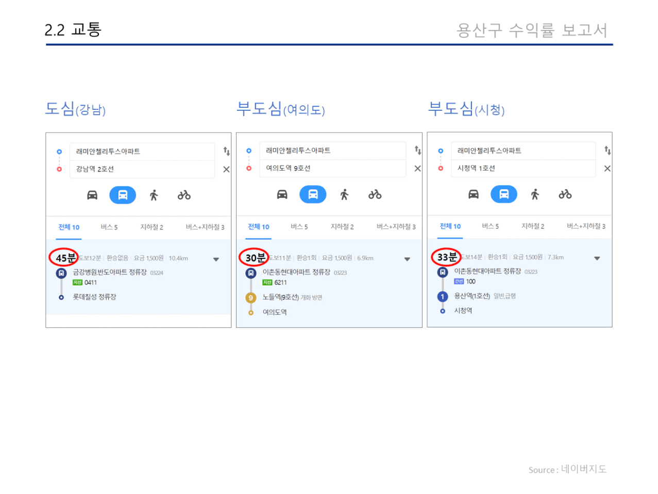Viewport: 658px width, 494px height.
Task: Expand the 33분 route details
Action: (x=597, y=258)
